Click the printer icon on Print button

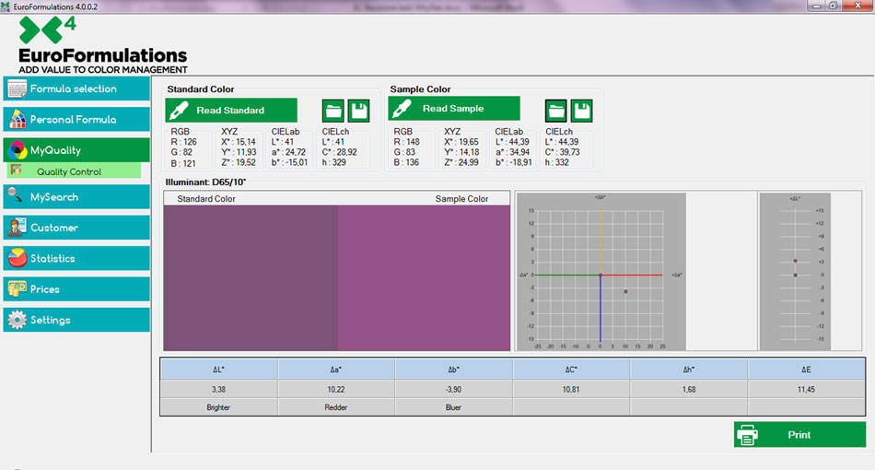coord(748,435)
